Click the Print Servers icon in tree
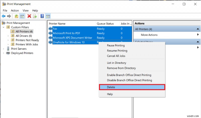 (x=8, y=48)
